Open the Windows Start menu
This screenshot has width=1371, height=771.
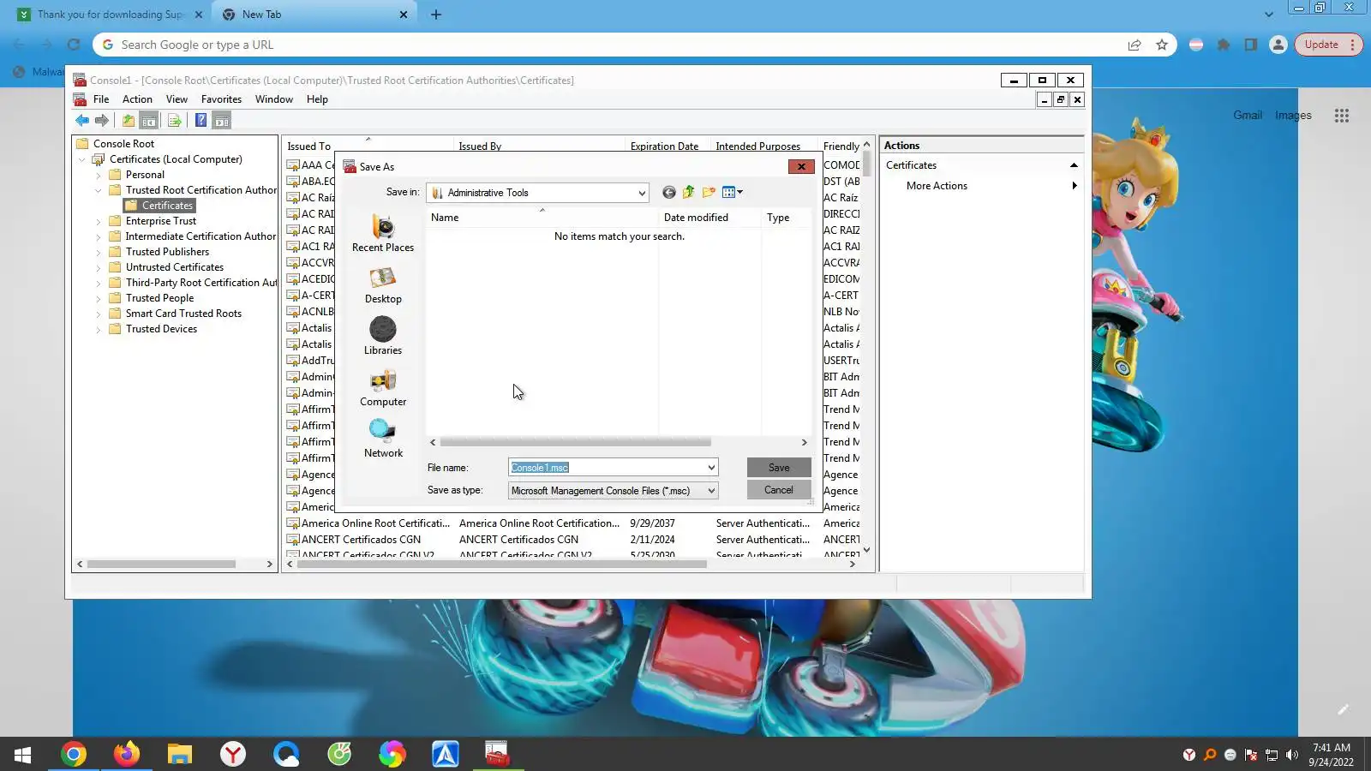coord(23,754)
